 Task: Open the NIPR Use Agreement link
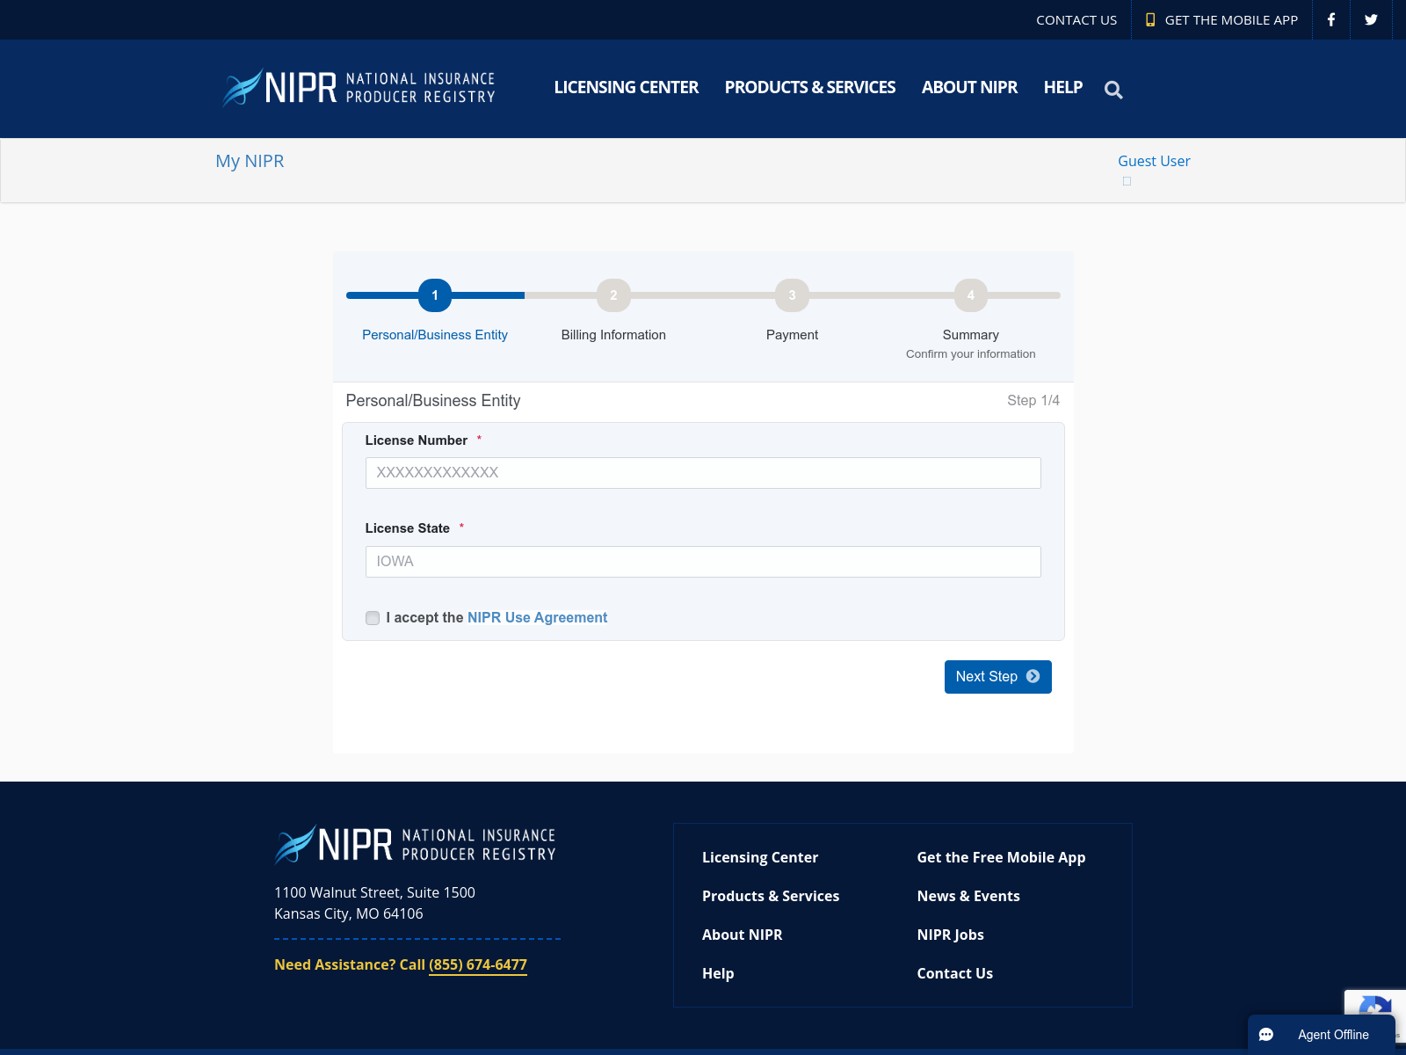(x=537, y=617)
